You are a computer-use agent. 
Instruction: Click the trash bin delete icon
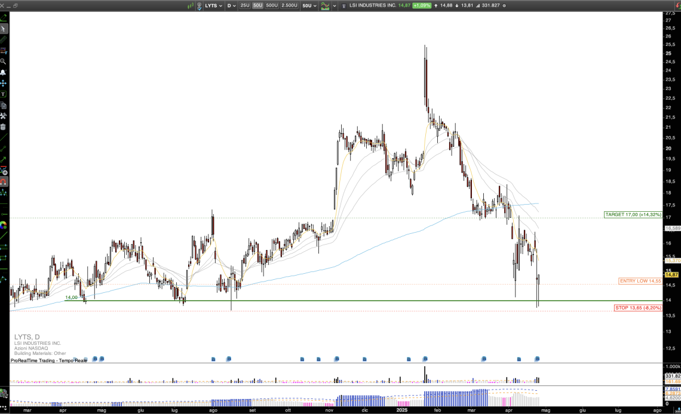coord(4,126)
